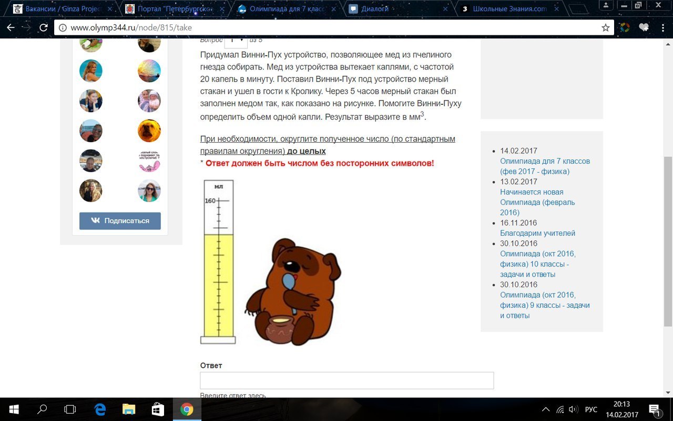The width and height of the screenshot is (673, 421).
Task: Open Task View in the taskbar
Action: click(70, 409)
